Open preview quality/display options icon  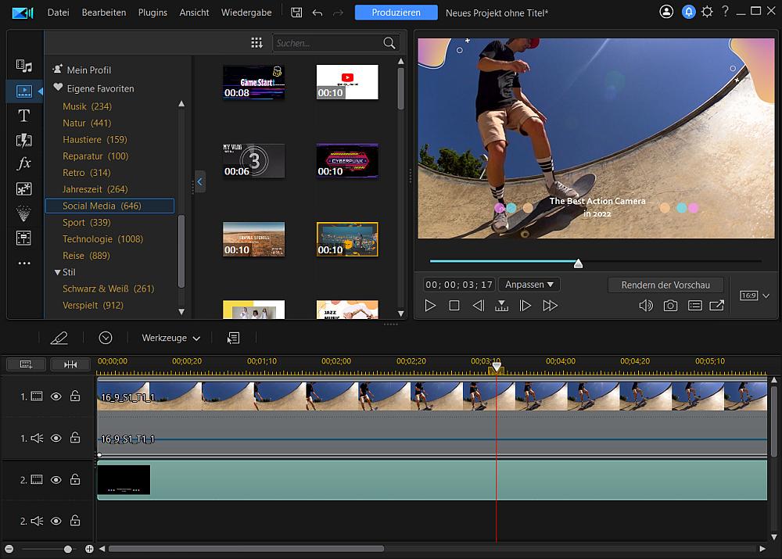(694, 305)
